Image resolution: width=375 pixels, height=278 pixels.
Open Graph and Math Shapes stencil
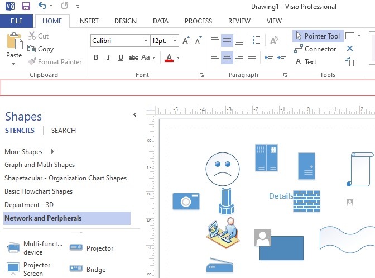click(40, 165)
